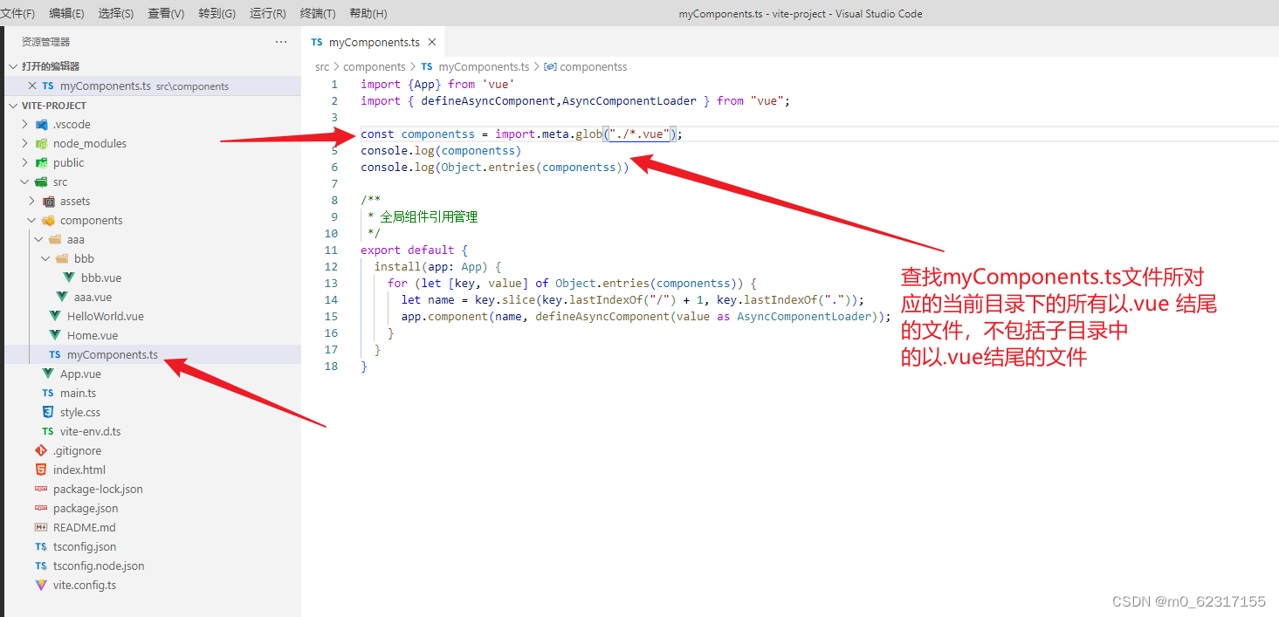Click the assets folder icon
Image resolution: width=1279 pixels, height=617 pixels.
(48, 202)
